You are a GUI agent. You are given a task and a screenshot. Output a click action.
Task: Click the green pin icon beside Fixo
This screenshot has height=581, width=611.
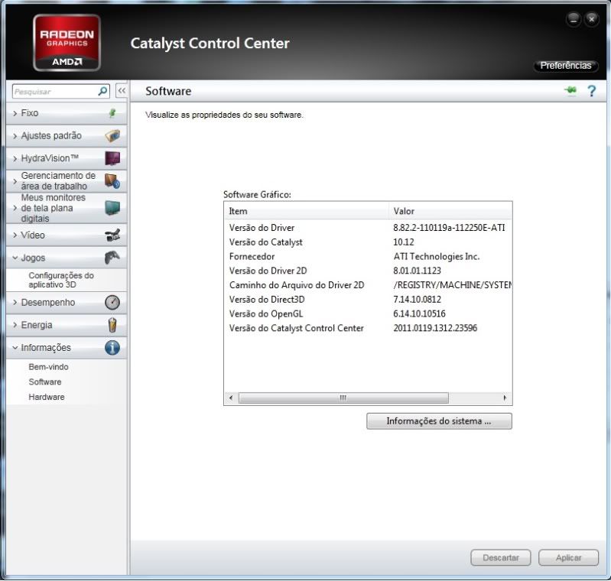pos(112,113)
